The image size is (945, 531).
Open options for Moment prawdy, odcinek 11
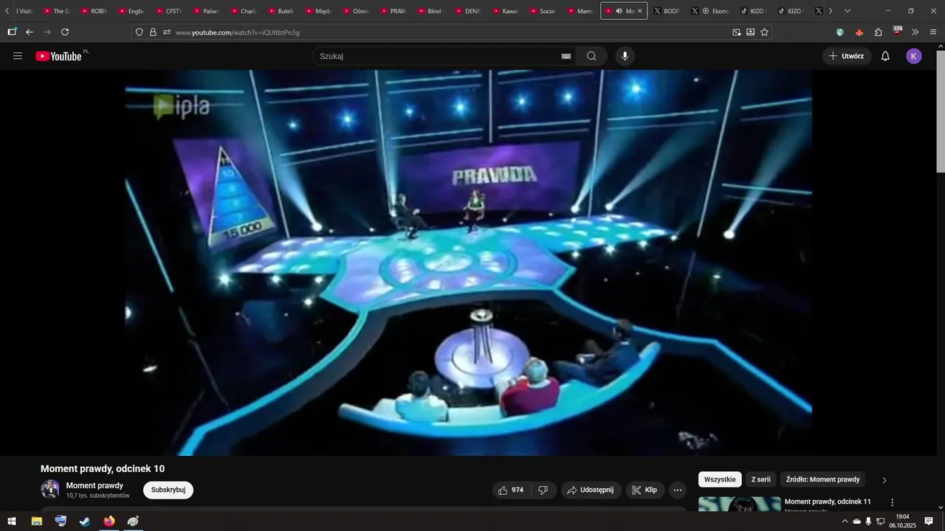point(892,502)
